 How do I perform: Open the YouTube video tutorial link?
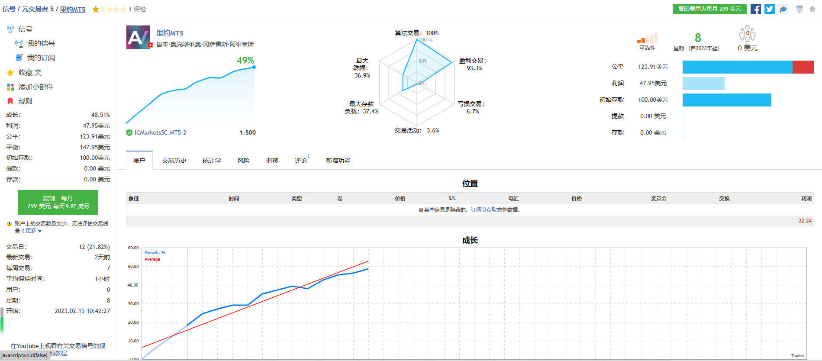point(58,349)
